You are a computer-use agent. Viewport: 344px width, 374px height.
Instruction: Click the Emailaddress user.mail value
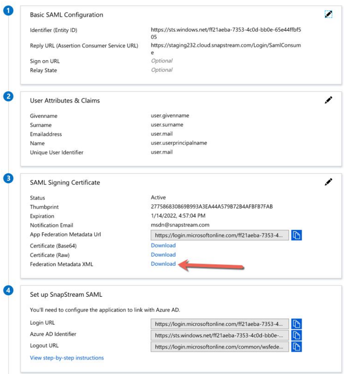pyautogui.click(x=162, y=134)
